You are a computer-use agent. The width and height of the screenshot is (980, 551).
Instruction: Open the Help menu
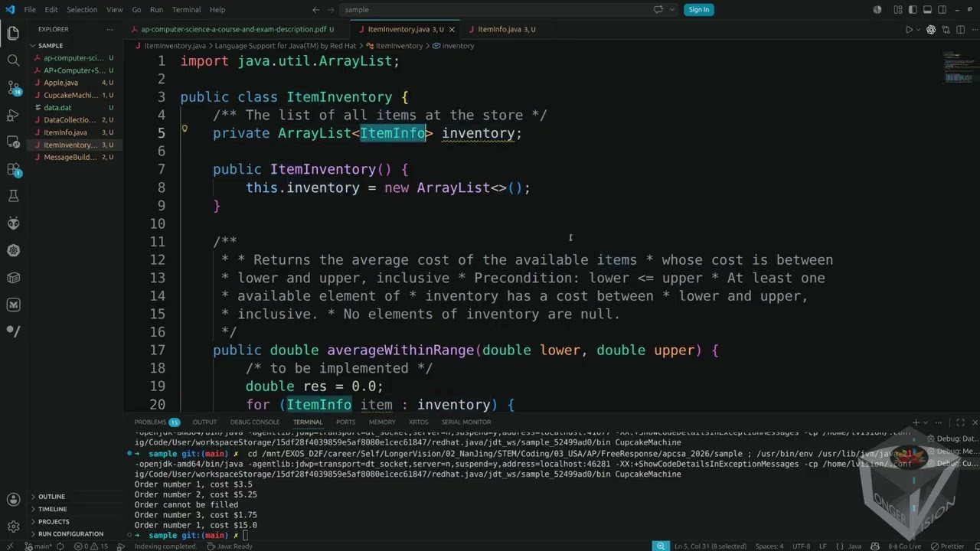(x=217, y=10)
